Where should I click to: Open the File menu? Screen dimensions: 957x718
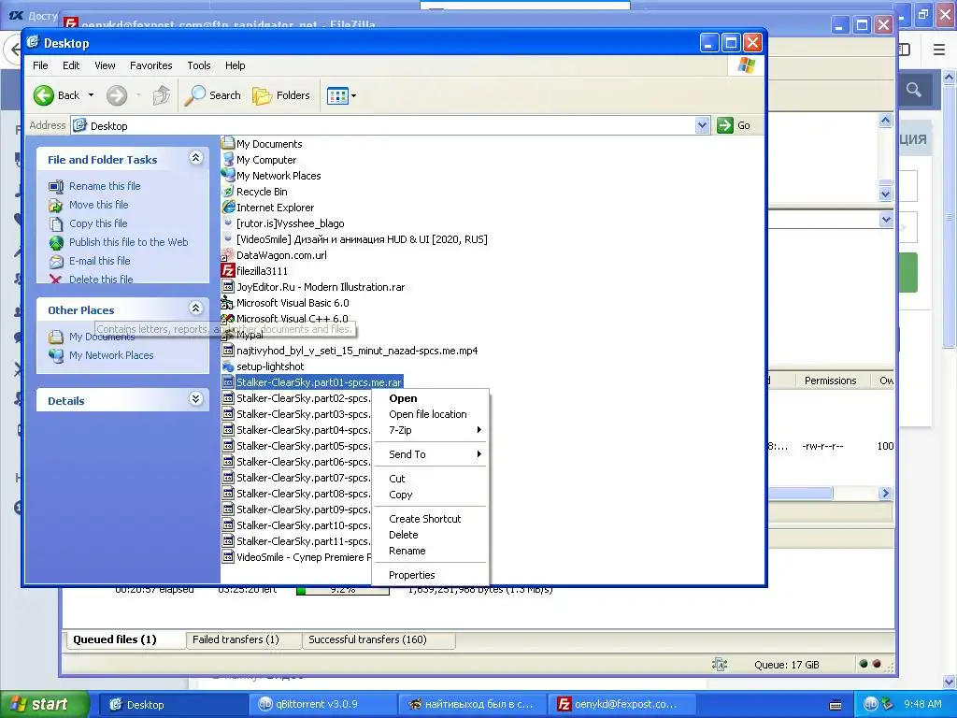[x=40, y=65]
